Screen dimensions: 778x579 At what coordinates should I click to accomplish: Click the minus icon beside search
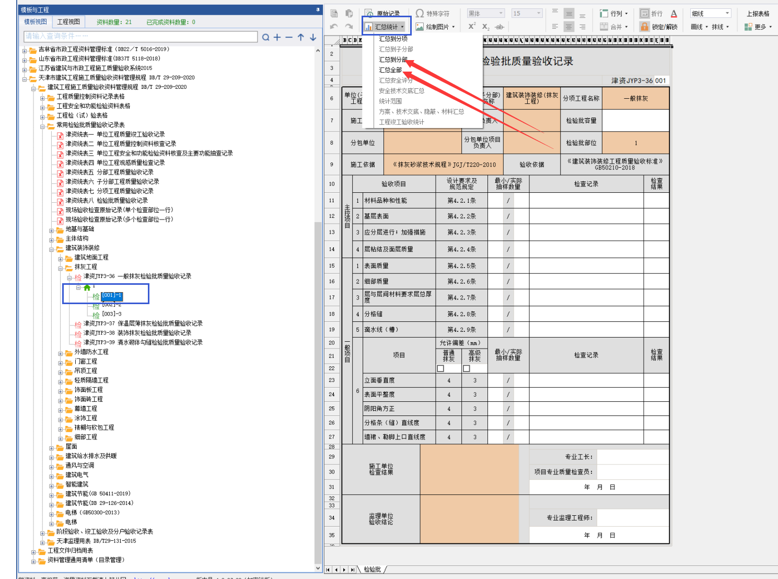click(x=289, y=37)
